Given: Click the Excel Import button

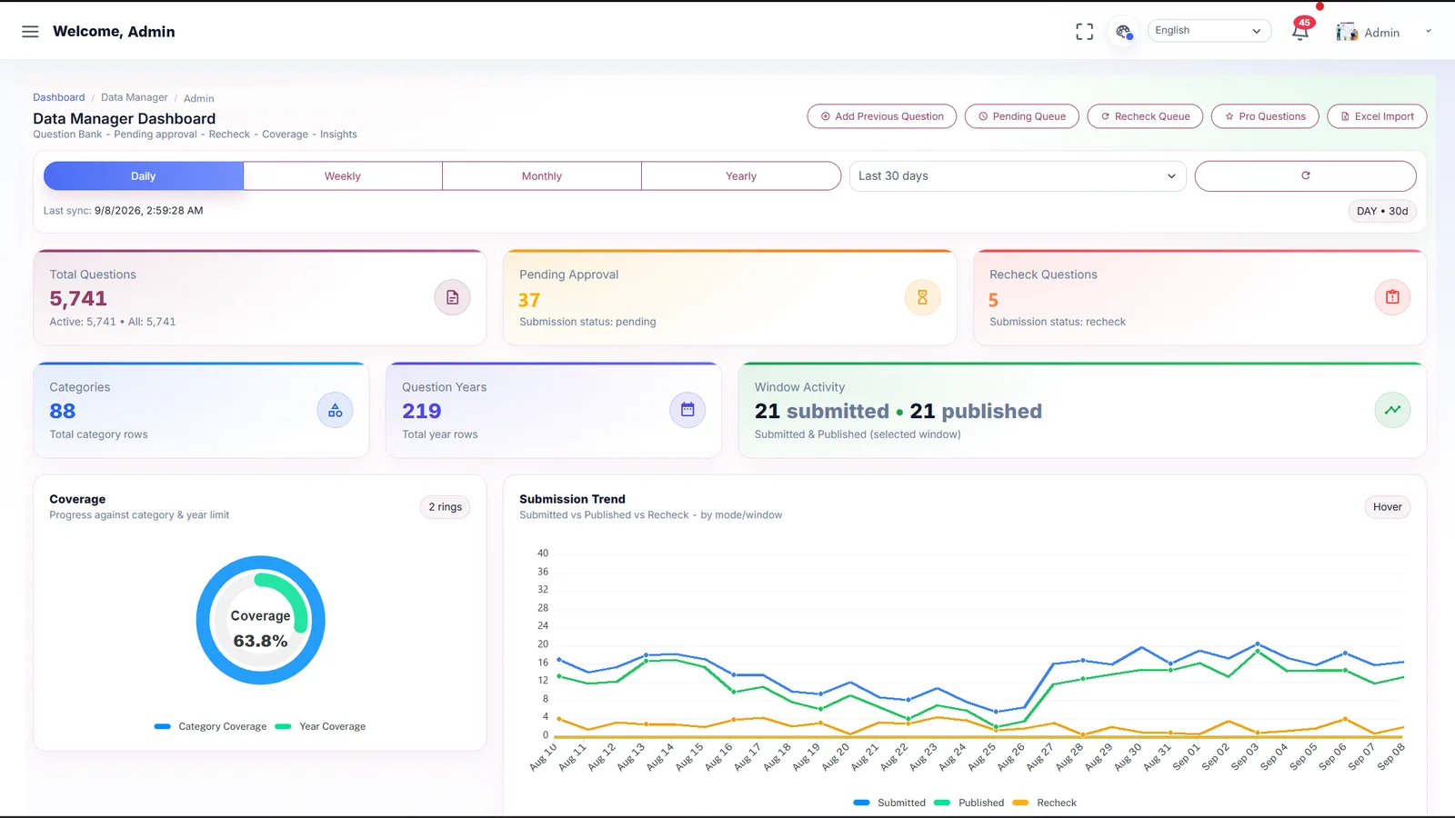Looking at the screenshot, I should coord(1377,116).
